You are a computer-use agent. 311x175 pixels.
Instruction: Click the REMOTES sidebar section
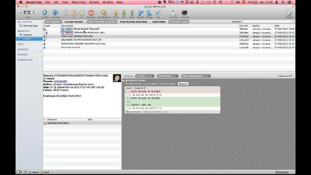point(23,49)
